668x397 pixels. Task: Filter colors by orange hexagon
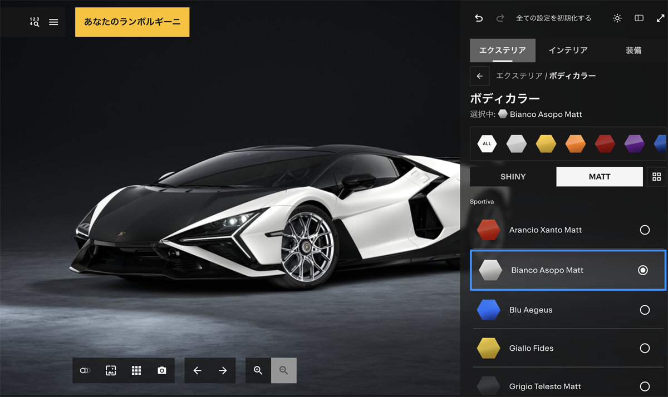pos(576,143)
